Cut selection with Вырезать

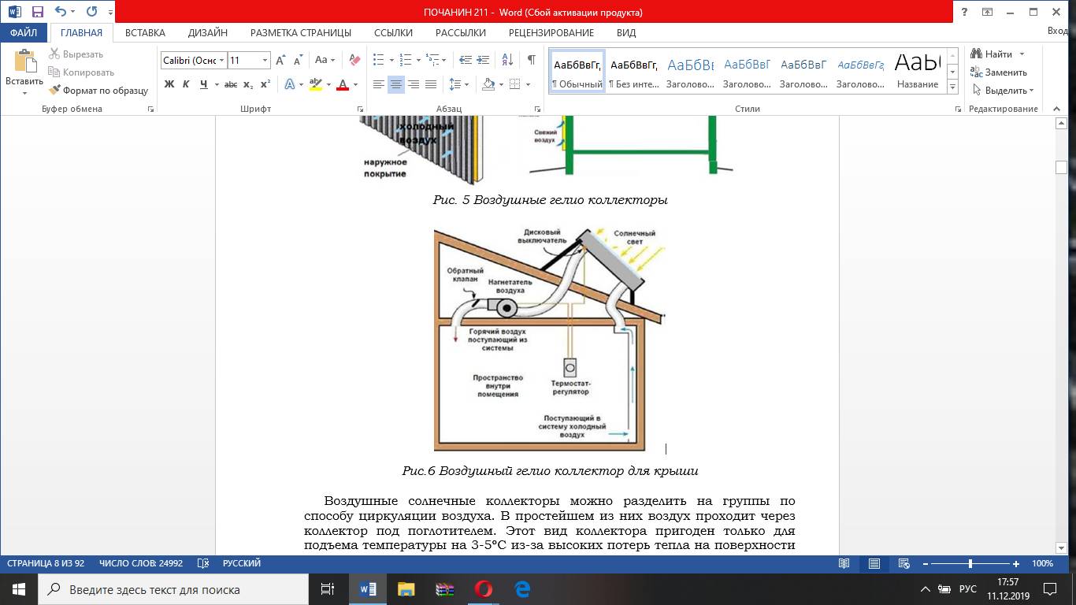point(76,54)
